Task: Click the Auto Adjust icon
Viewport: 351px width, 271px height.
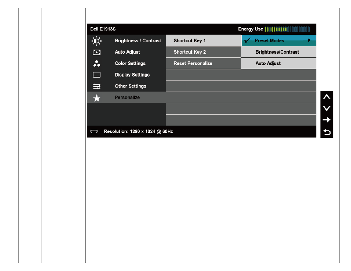Action: click(x=96, y=52)
